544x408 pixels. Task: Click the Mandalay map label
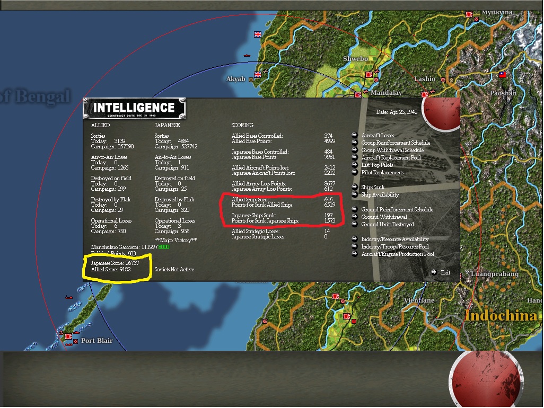pyautogui.click(x=386, y=93)
